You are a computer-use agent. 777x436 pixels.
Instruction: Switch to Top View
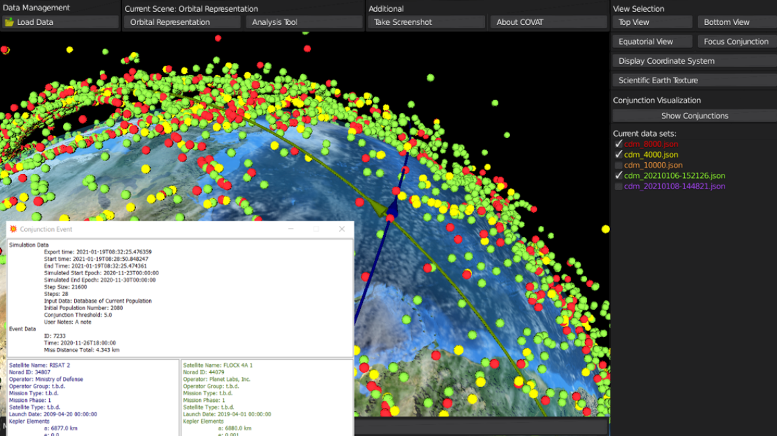point(652,22)
